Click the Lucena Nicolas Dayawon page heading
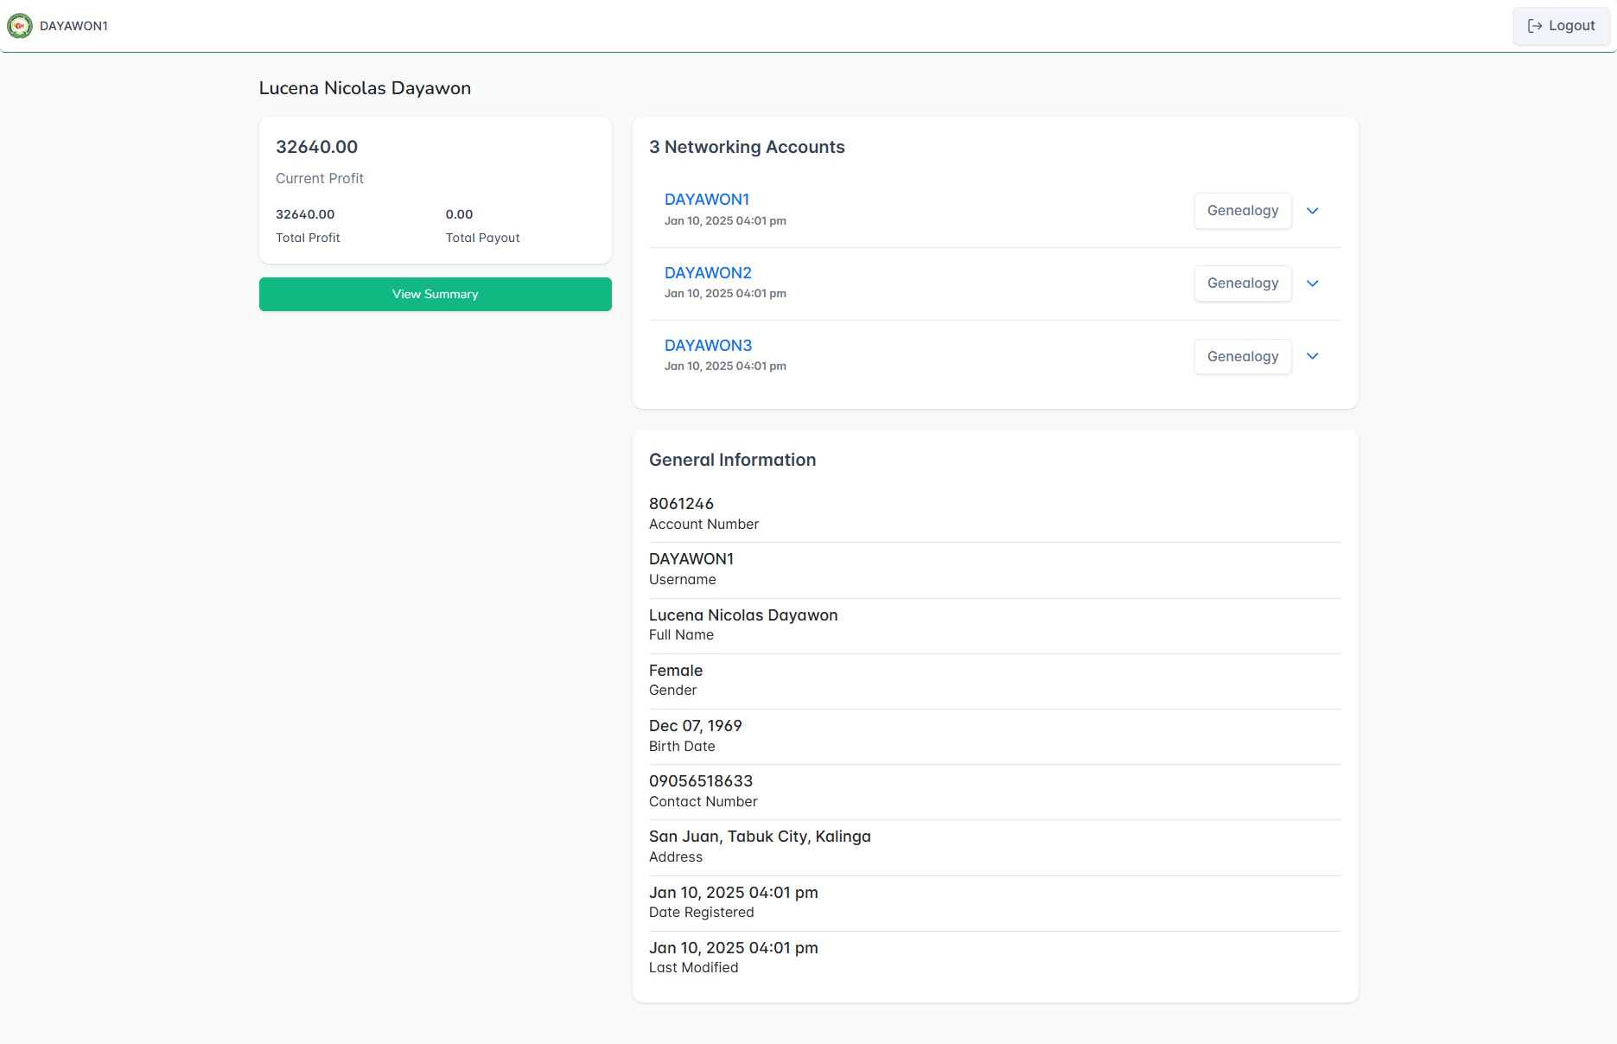The width and height of the screenshot is (1617, 1044). click(x=364, y=87)
